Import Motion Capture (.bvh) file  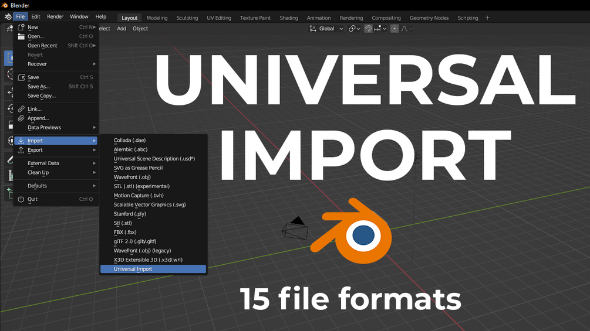click(x=153, y=196)
